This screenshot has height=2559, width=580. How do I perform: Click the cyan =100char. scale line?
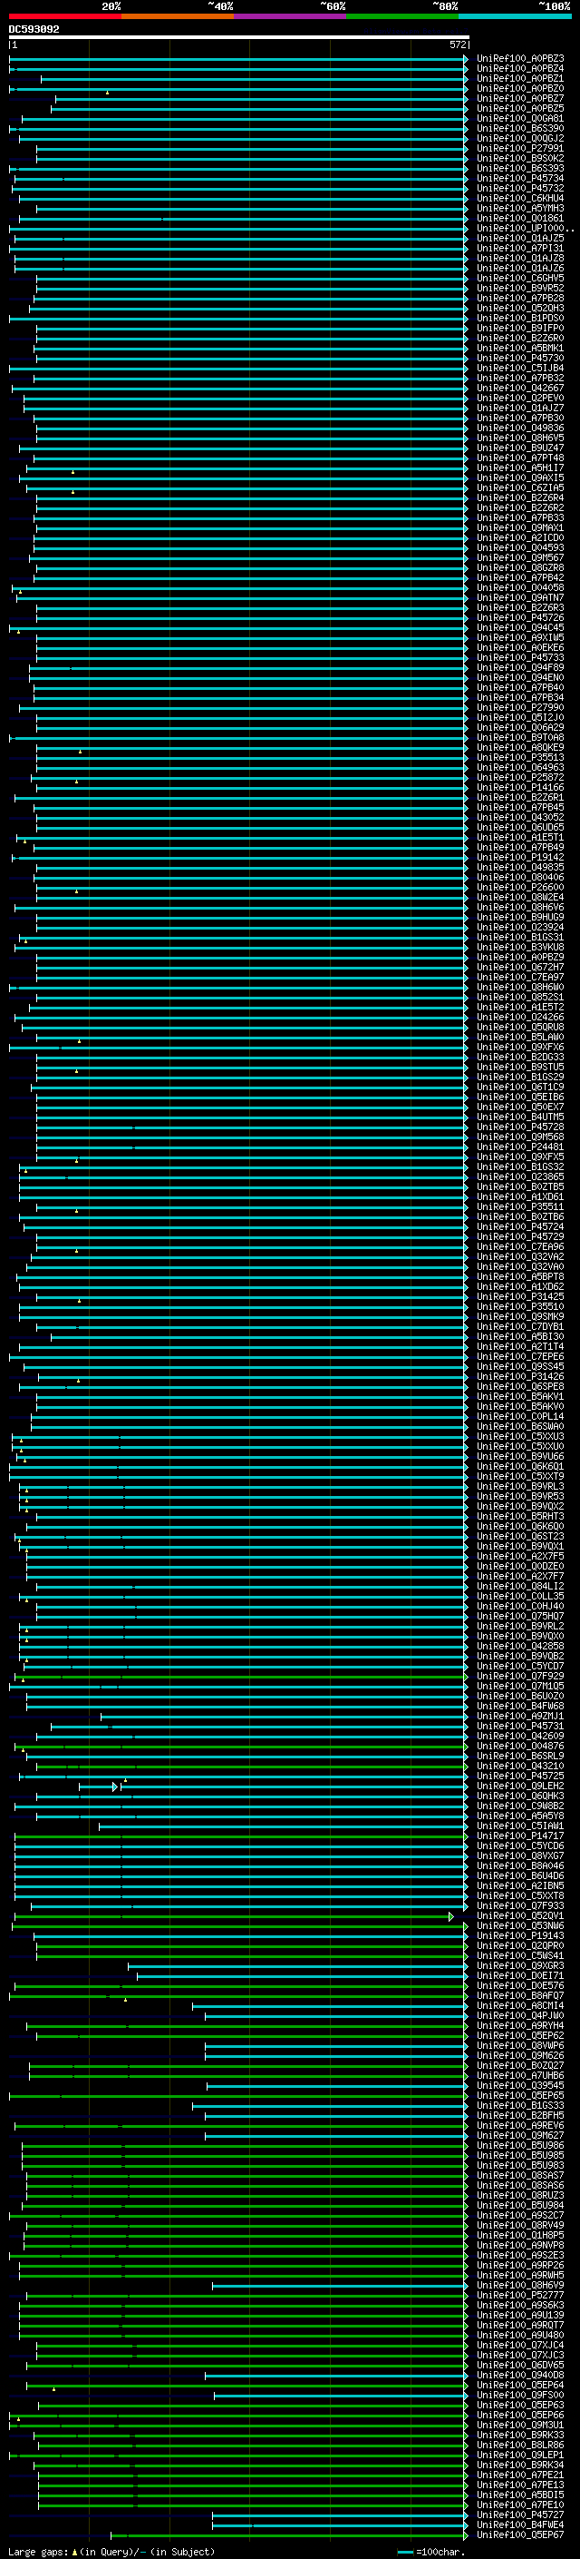405,2552
